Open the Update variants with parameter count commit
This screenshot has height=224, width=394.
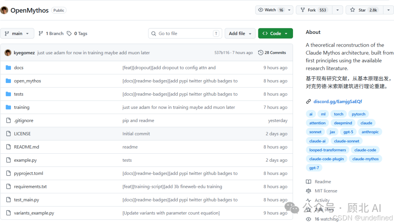pyautogui.click(x=171, y=213)
